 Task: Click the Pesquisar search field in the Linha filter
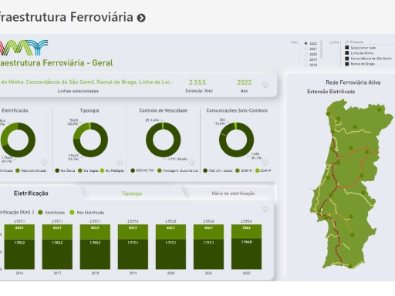pyautogui.click(x=370, y=42)
